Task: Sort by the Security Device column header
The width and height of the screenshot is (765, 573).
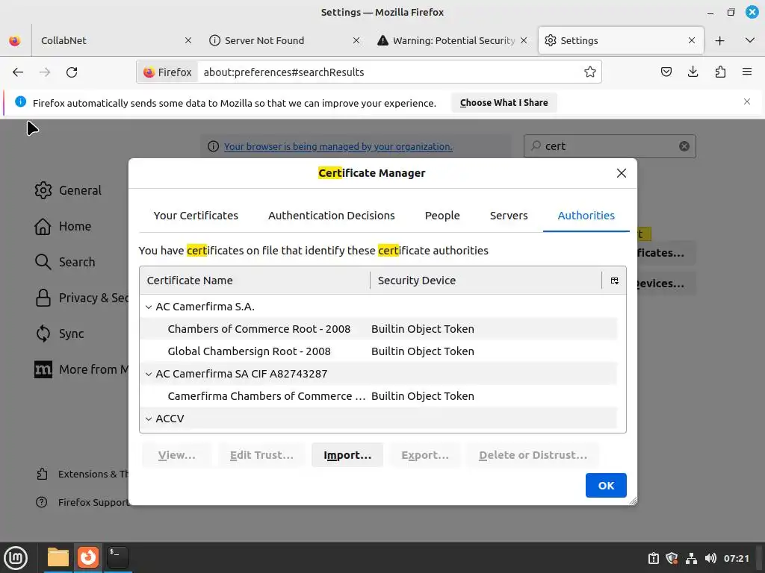Action: (486, 281)
